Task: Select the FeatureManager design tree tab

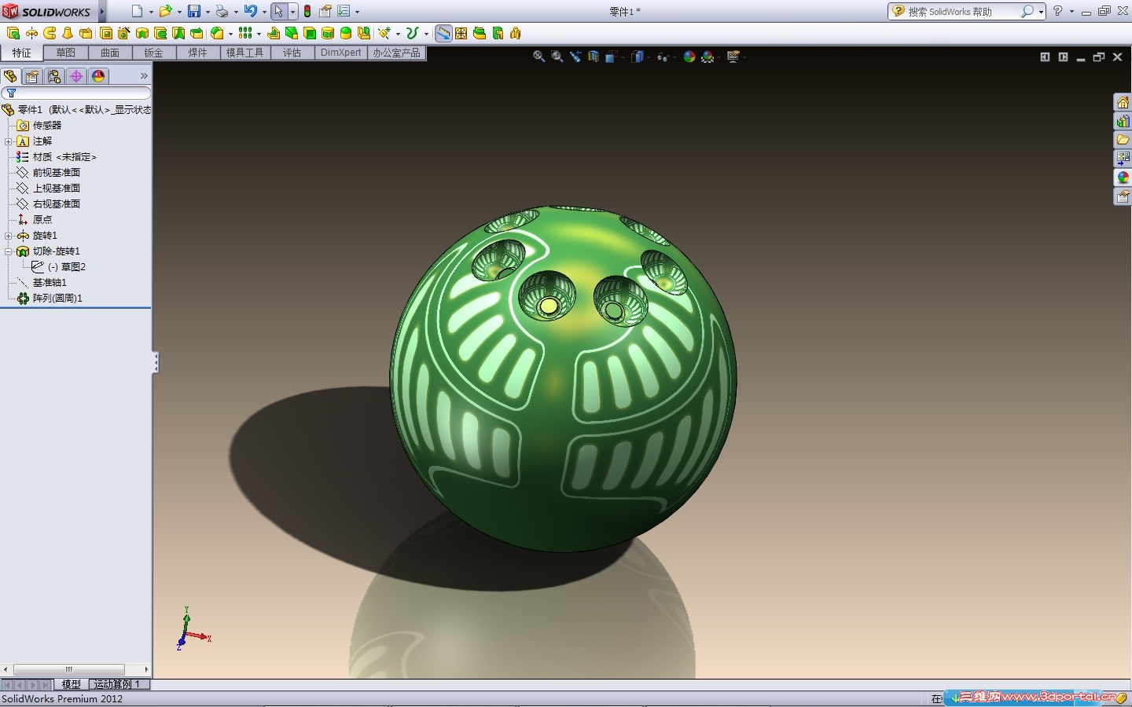Action: (x=10, y=76)
